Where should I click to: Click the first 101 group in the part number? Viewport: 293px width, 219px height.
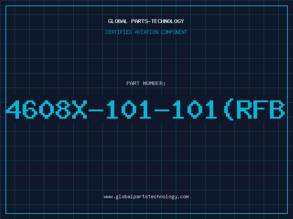pos(129,109)
